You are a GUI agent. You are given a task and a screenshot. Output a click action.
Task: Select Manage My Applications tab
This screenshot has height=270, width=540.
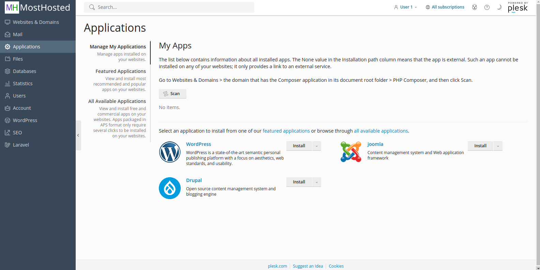[x=118, y=47]
